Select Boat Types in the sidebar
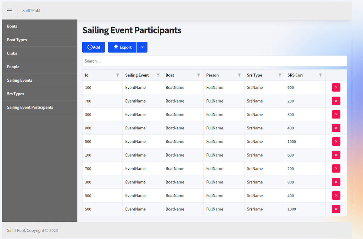 point(17,40)
